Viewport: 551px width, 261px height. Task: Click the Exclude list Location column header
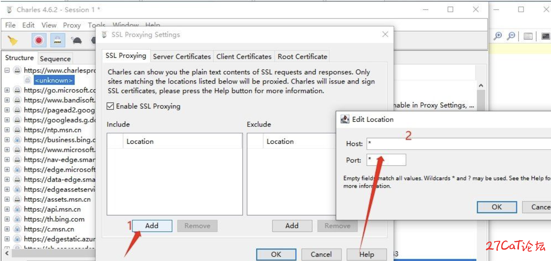(x=300, y=142)
